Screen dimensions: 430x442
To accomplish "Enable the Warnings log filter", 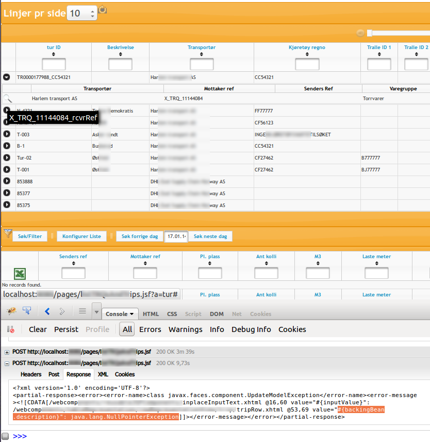I will coord(185,329).
